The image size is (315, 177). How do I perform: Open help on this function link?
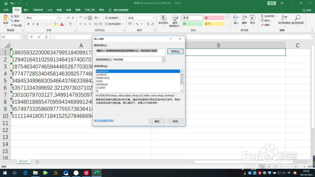pyautogui.click(x=104, y=121)
